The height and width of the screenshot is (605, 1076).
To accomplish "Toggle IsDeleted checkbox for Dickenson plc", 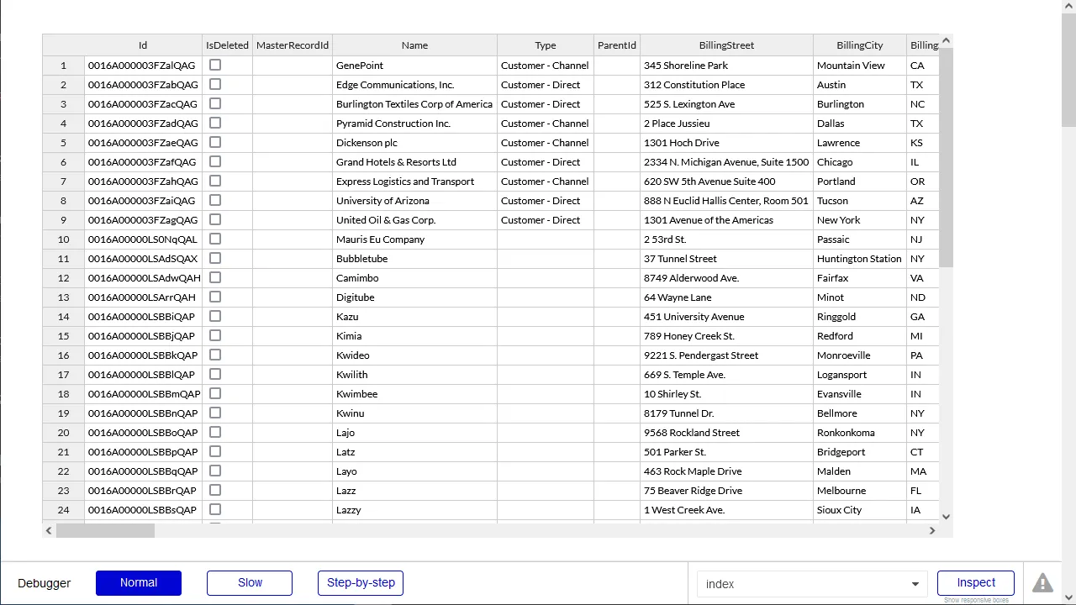I will click(x=215, y=142).
